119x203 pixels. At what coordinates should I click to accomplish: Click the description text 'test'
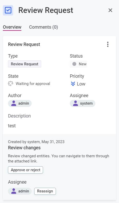pos(12,126)
